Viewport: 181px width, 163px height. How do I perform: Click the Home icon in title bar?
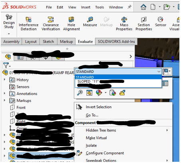[x=143, y=7]
